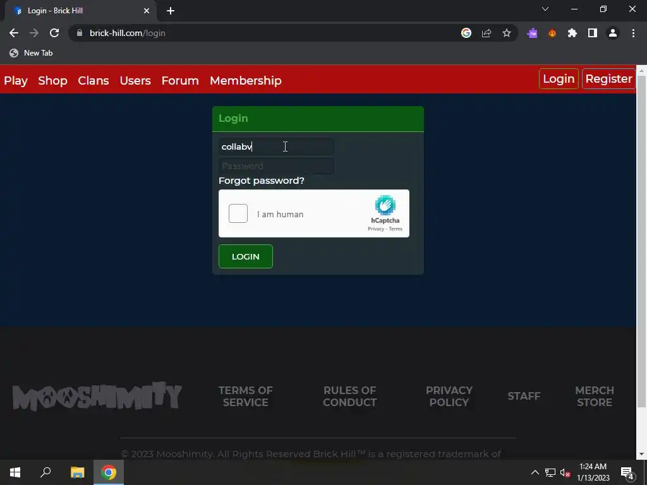The image size is (647, 485).
Task: Open the Users menu item
Action: click(135, 80)
